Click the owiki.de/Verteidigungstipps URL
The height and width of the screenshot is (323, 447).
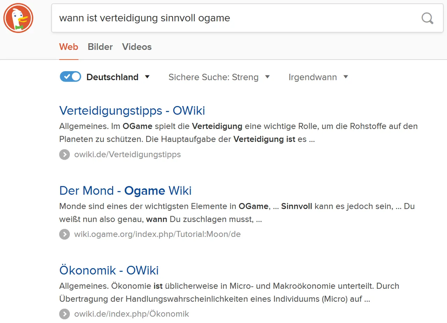click(x=127, y=155)
